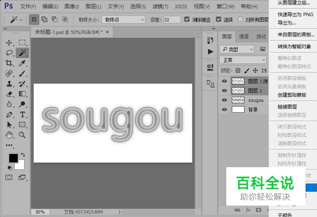The height and width of the screenshot is (217, 317).
Task: Choose 转换为智能对象 from context menu
Action: click(294, 47)
